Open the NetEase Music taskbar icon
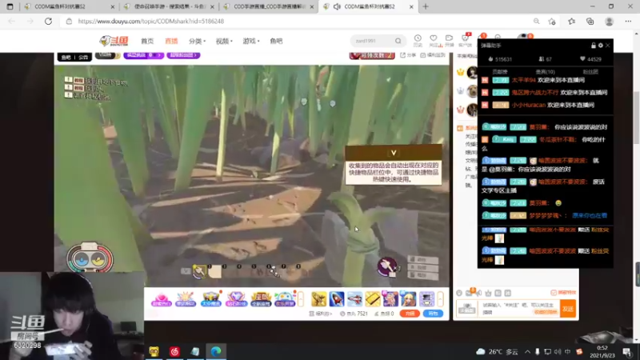Screen dimensions: 640x360 pos(174,351)
